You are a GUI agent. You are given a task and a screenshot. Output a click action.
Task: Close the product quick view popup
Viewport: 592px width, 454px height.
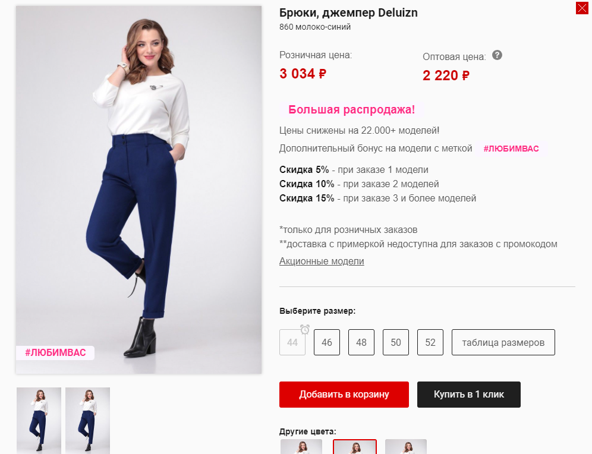point(582,8)
